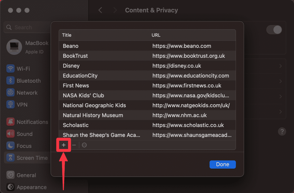The height and width of the screenshot is (193, 294).
Task: Select Shaun the Sheep's Game Aca... title
Action: [x=101, y=135]
